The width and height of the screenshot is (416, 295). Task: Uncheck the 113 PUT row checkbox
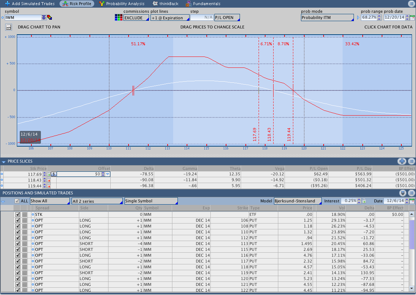[18, 243]
